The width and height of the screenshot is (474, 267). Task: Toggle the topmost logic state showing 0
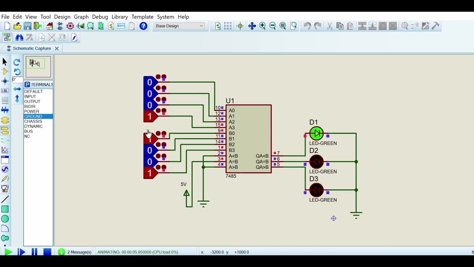click(x=150, y=82)
